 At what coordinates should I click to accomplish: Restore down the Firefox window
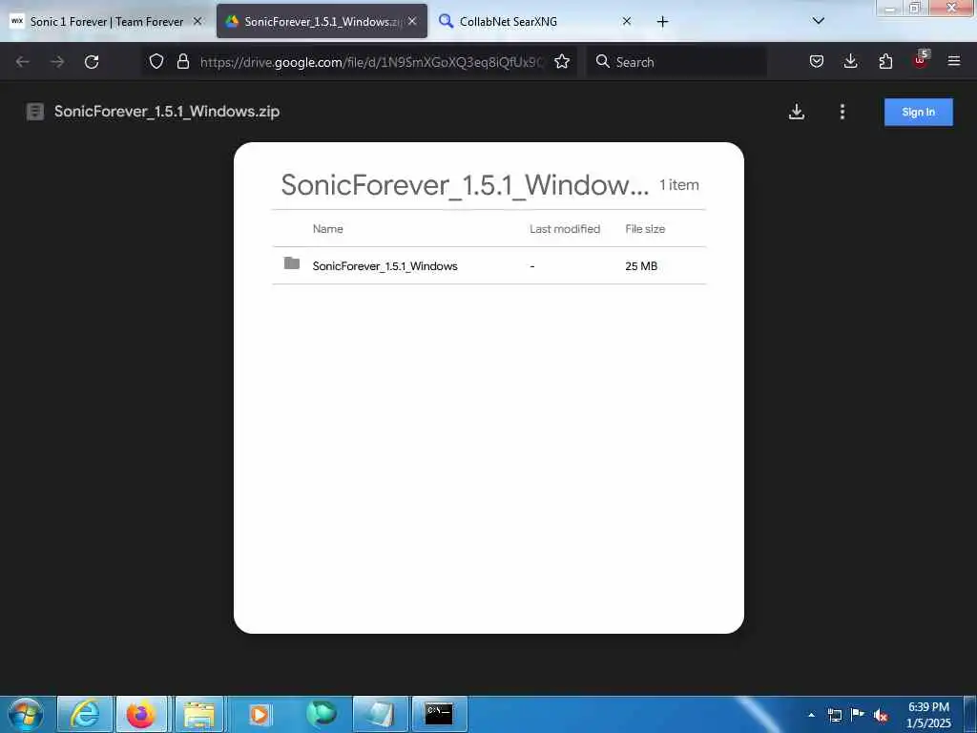point(914,8)
